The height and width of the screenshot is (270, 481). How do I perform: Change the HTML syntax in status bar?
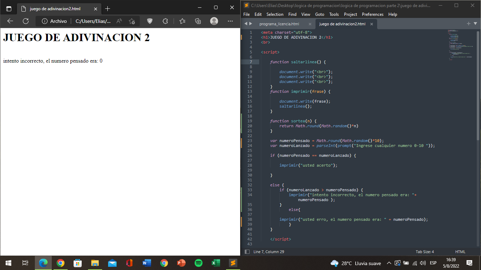pyautogui.click(x=460, y=252)
